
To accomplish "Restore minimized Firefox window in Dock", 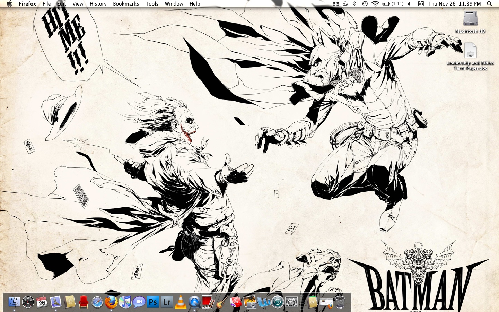I will click(x=326, y=303).
